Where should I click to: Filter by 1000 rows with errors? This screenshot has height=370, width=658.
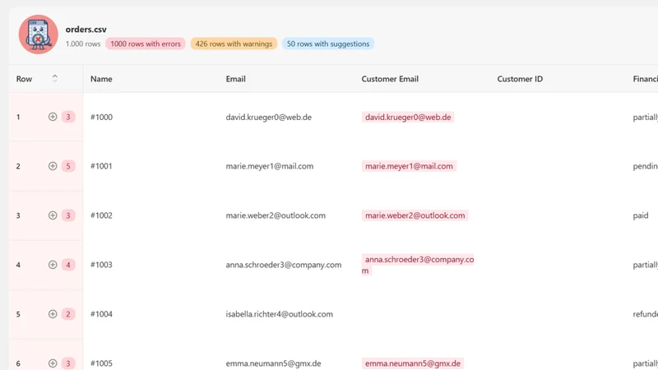pos(146,44)
